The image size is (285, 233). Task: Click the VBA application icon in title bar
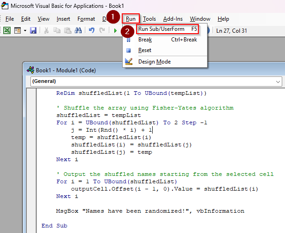point(5,6)
